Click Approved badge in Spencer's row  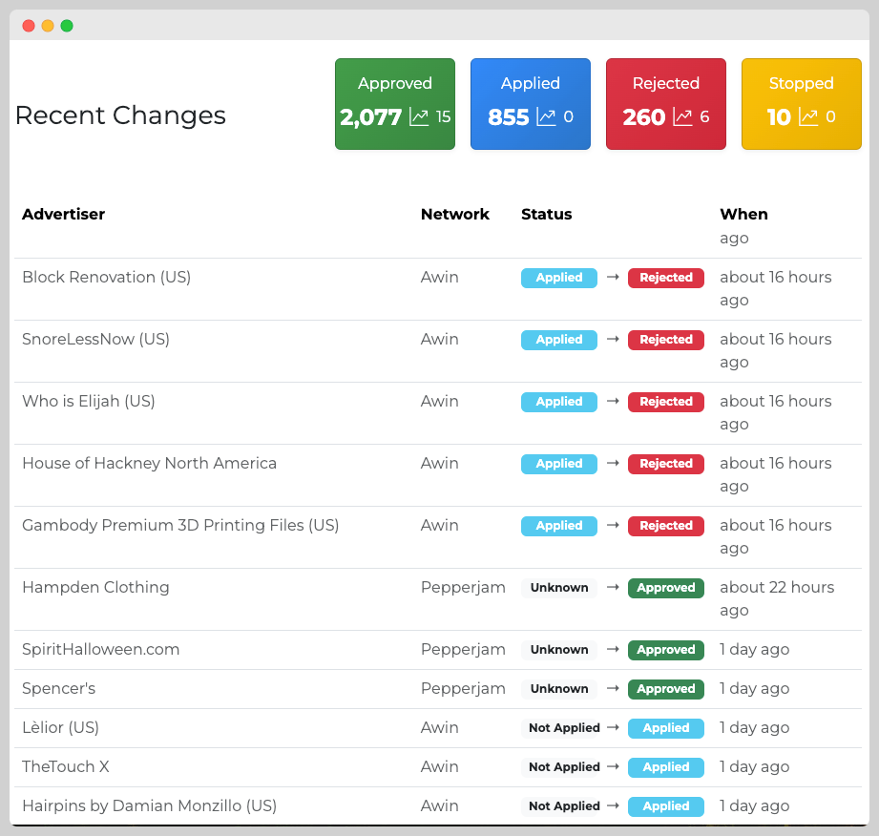pos(666,689)
